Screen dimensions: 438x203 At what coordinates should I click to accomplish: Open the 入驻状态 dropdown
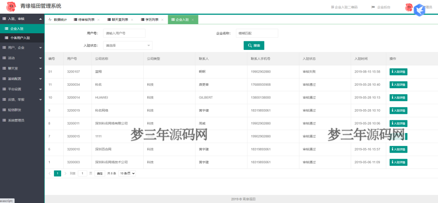point(127,45)
